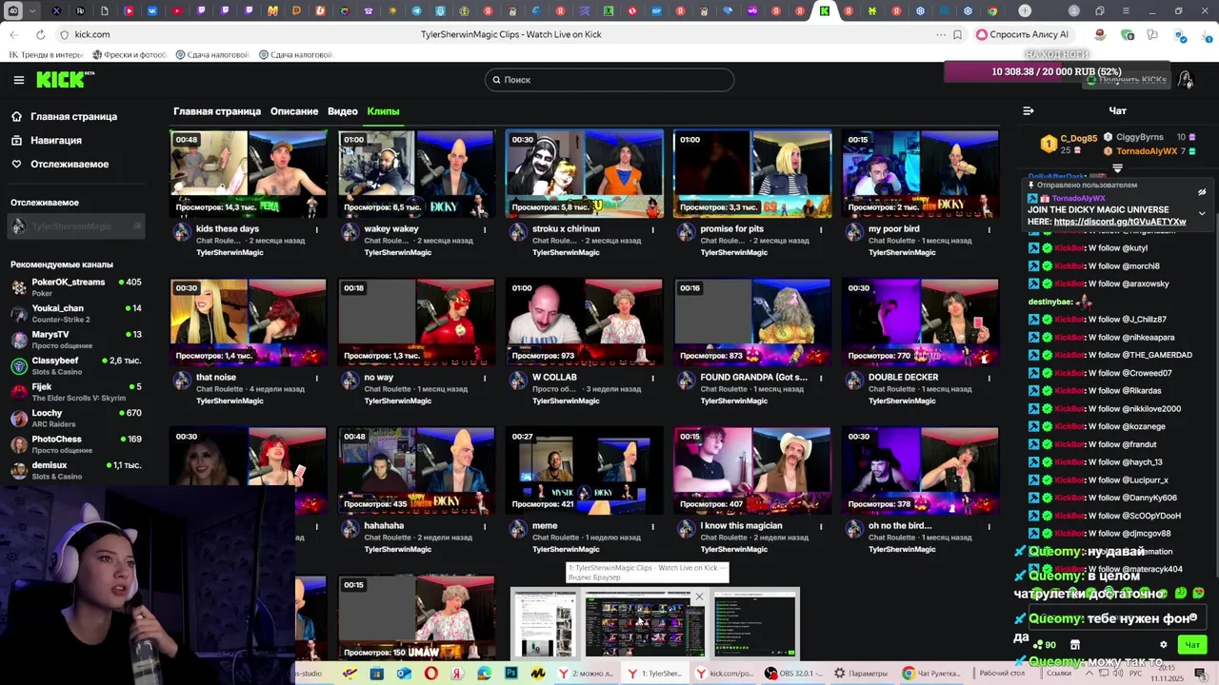Select the Клипы channel tab

click(383, 111)
